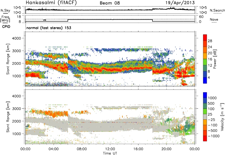
Task: Click the light green 12-16 dB power colorbar segment
Action: pos(205,62)
